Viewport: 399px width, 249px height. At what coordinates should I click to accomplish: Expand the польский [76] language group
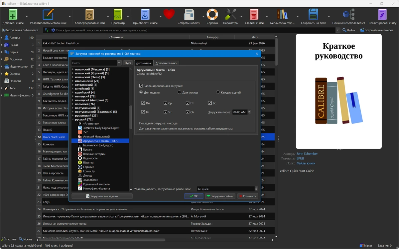73,104
